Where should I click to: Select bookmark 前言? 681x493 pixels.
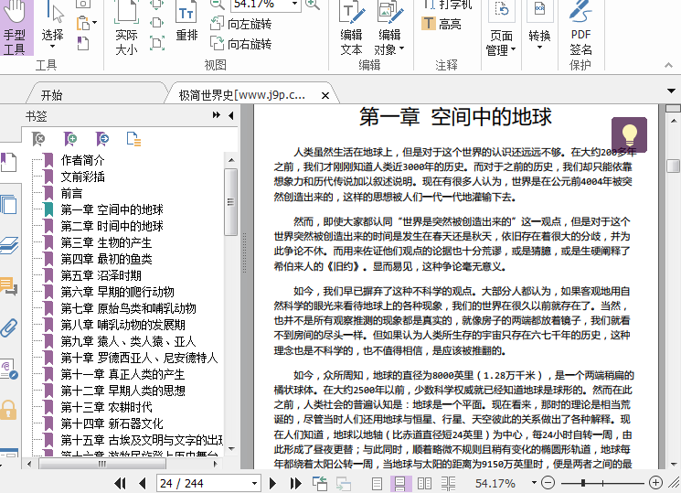[71, 194]
